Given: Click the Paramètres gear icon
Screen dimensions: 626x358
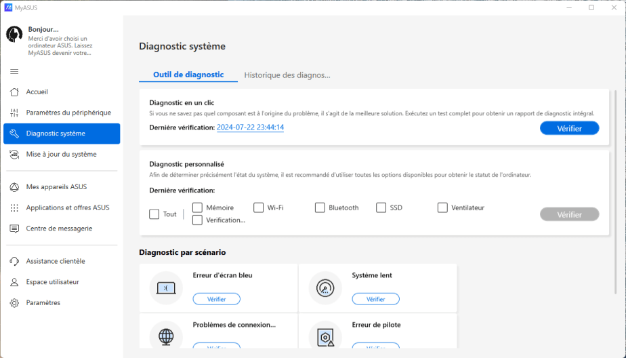Looking at the screenshot, I should pos(14,303).
